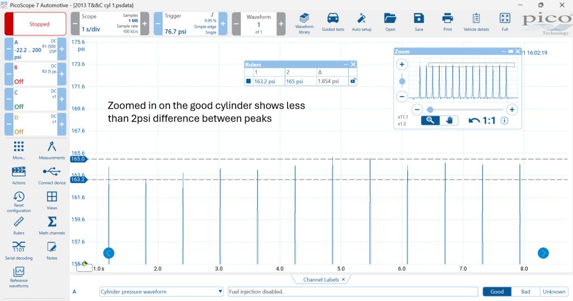Save the waveform file
The height and width of the screenshot is (301, 573).
pos(419,22)
